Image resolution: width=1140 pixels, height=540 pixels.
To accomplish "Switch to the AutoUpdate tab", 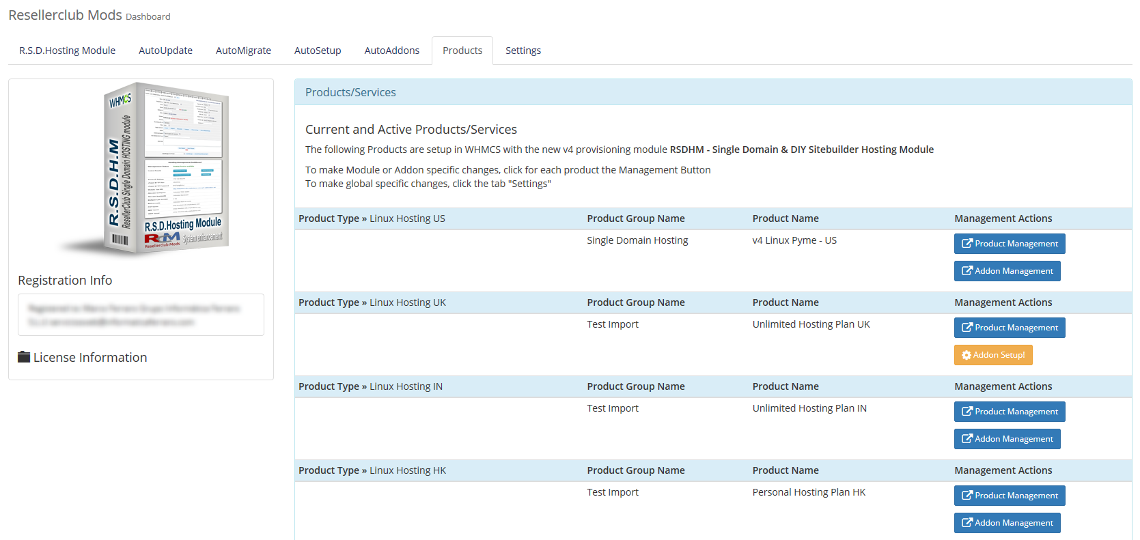I will coord(165,51).
